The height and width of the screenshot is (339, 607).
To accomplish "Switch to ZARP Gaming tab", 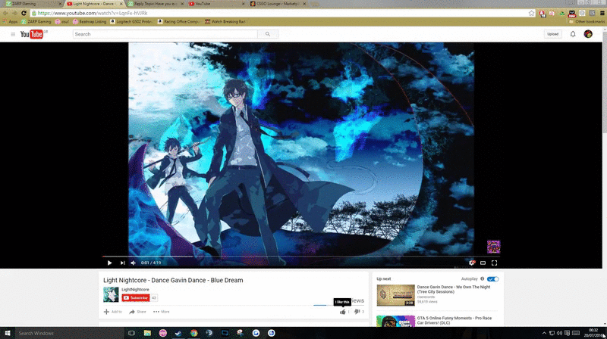I will tap(33, 4).
